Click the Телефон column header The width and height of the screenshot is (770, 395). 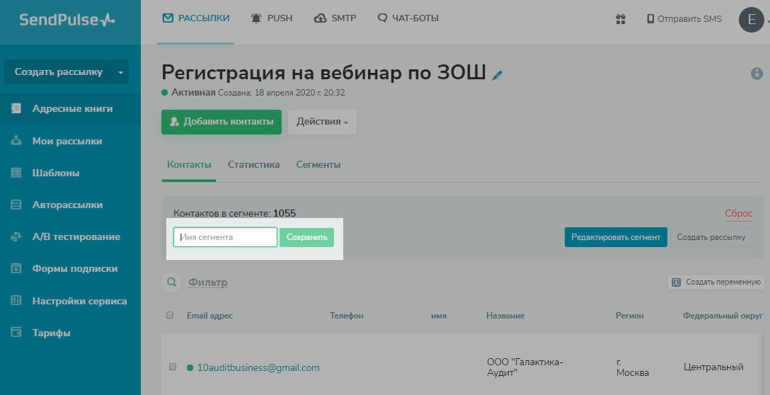pos(347,316)
